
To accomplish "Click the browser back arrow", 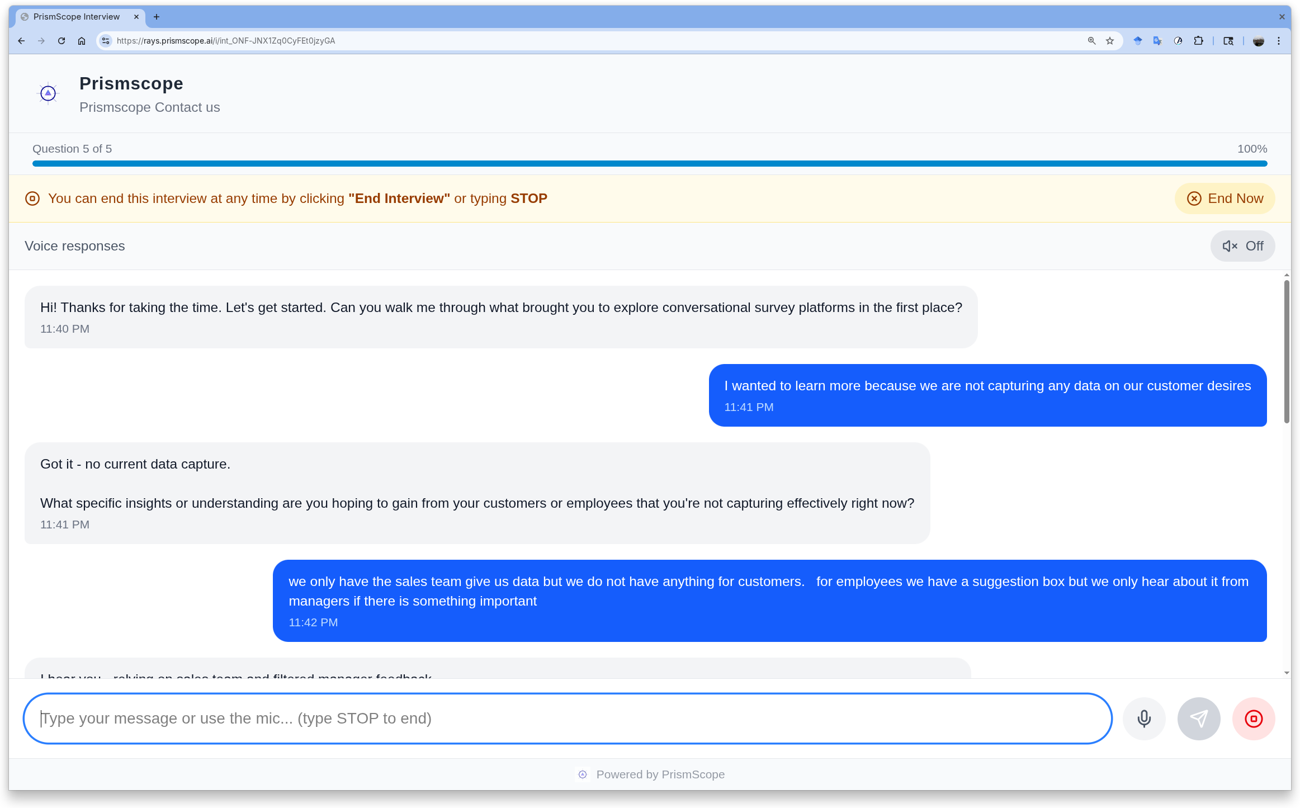I will tap(21, 41).
